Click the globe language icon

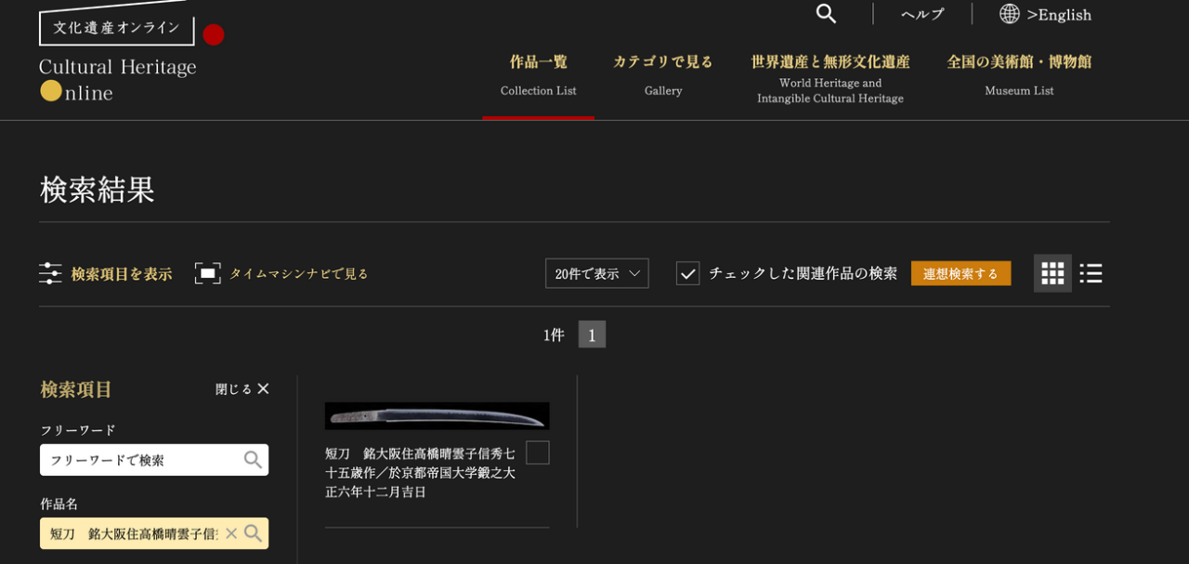click(x=1010, y=14)
